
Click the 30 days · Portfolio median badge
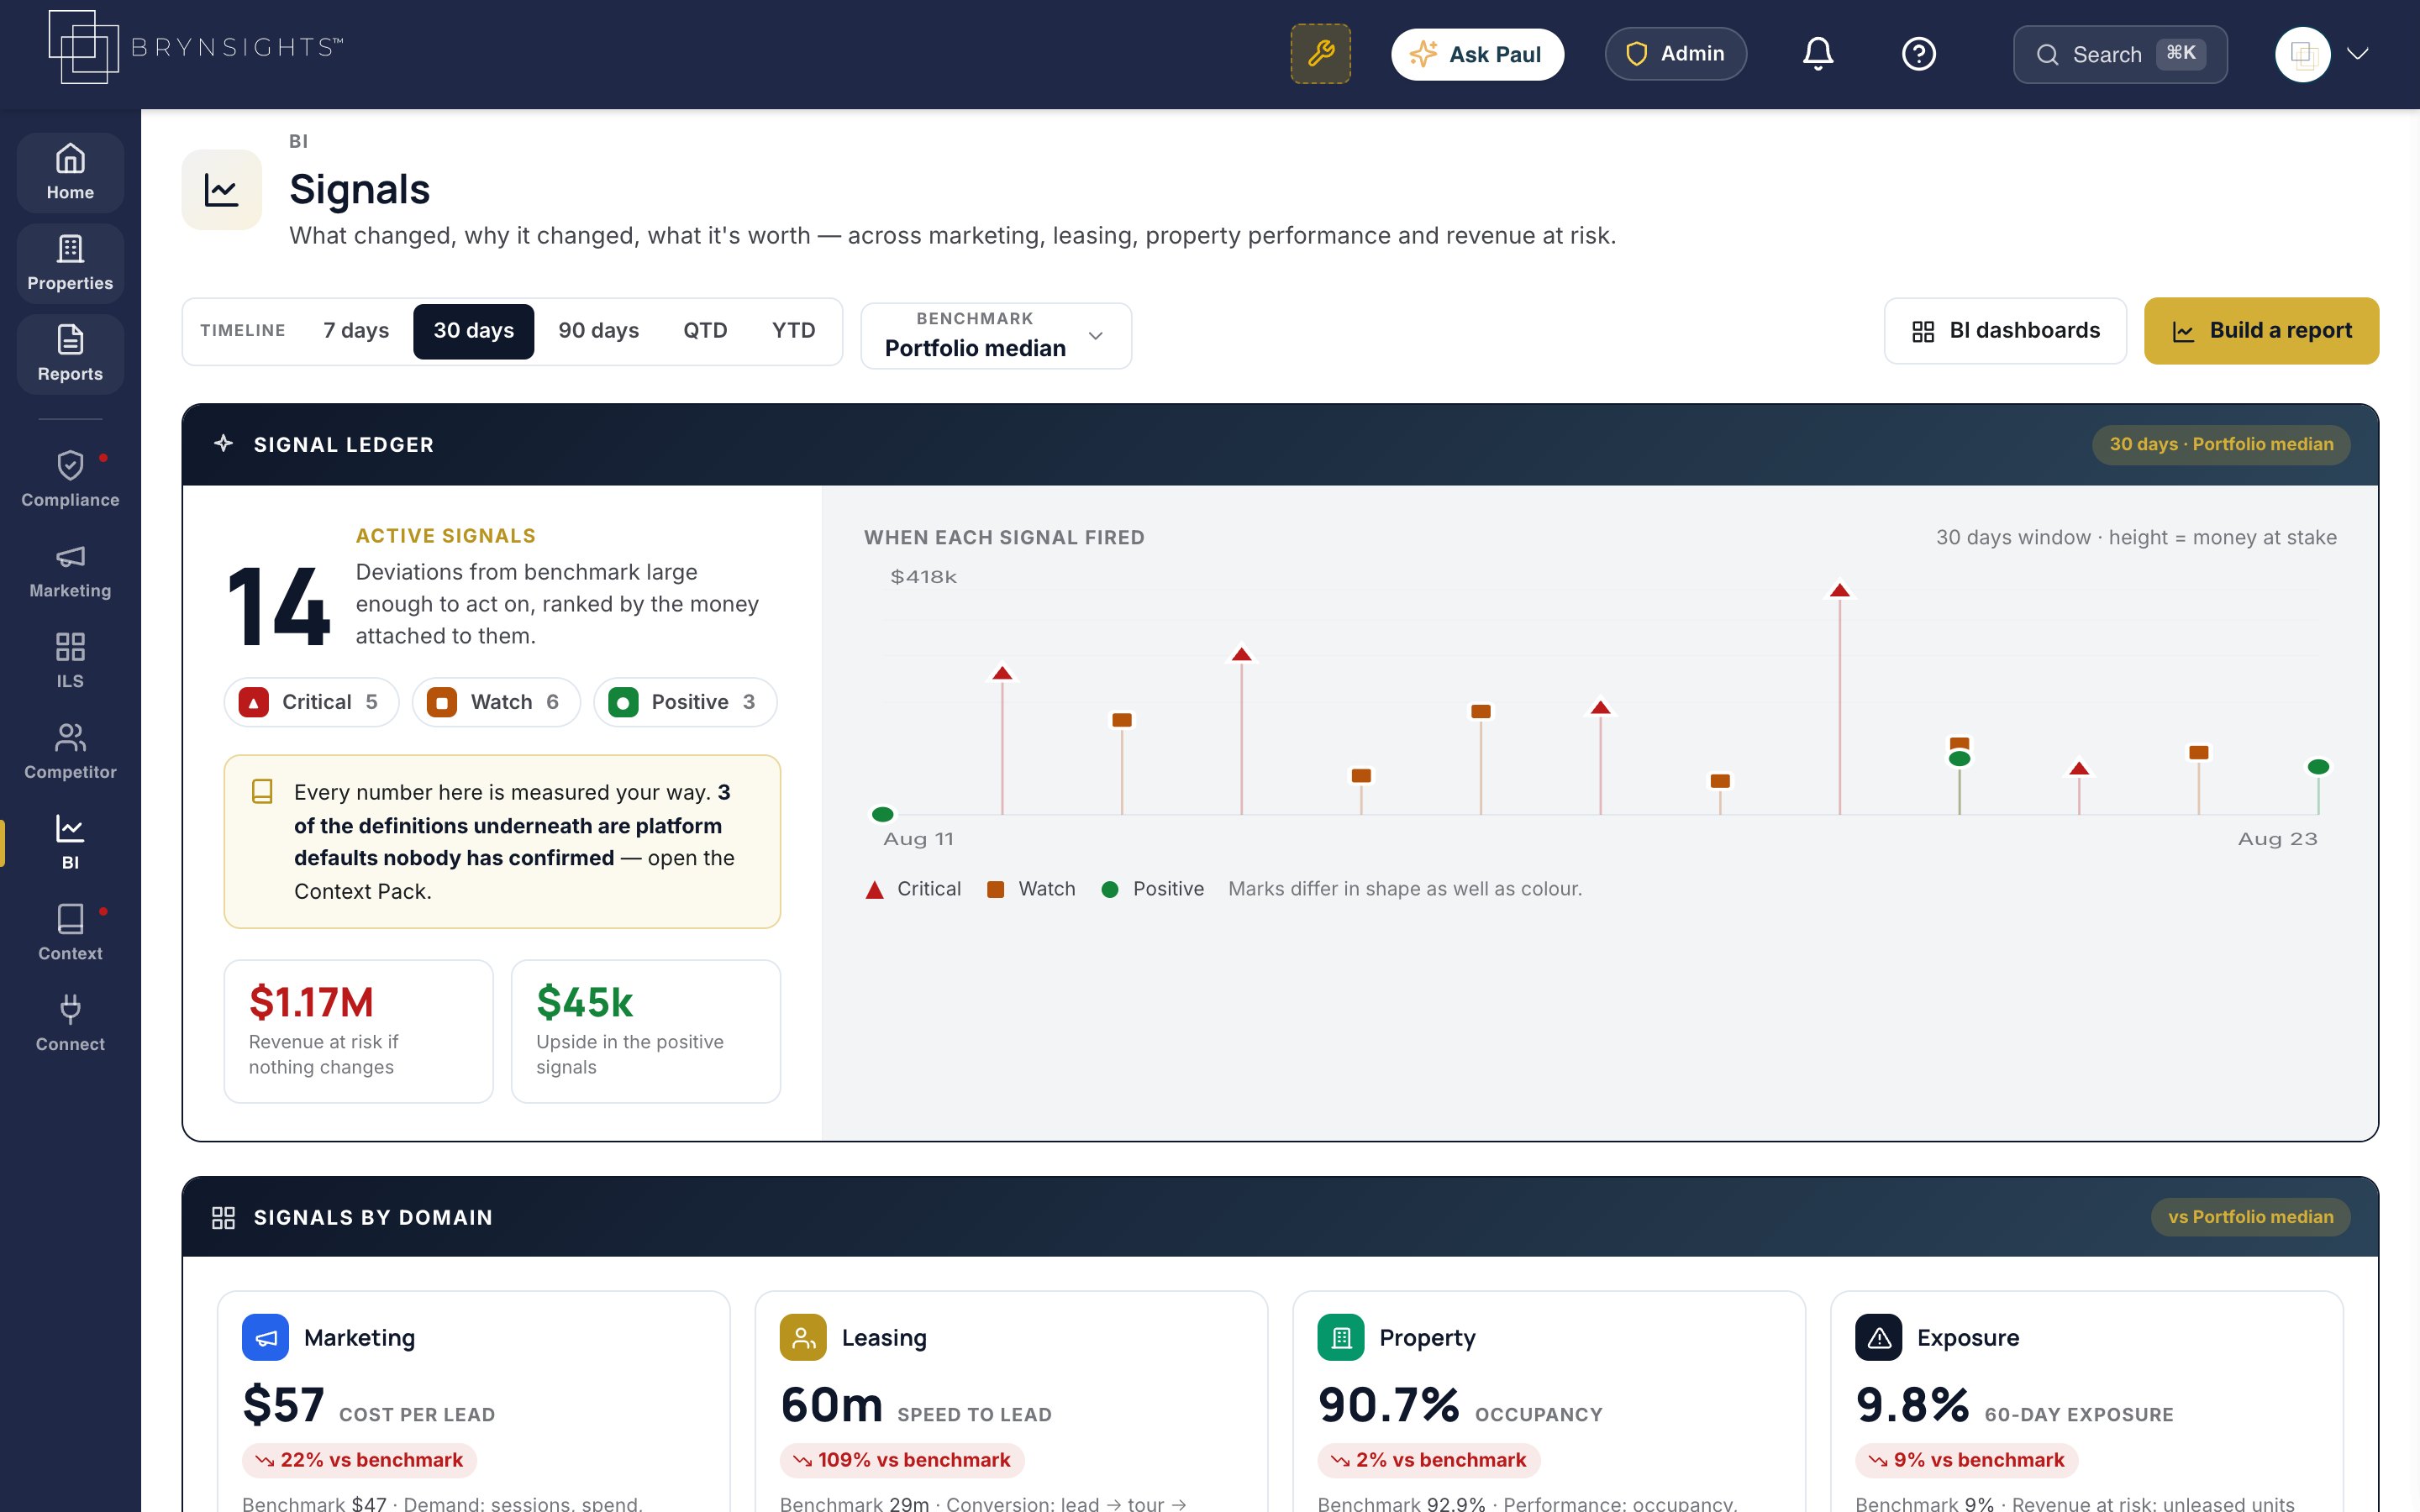2221,444
